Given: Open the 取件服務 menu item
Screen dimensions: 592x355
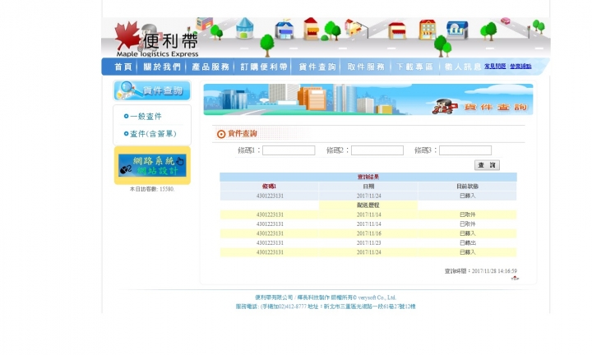Looking at the screenshot, I should (x=366, y=67).
